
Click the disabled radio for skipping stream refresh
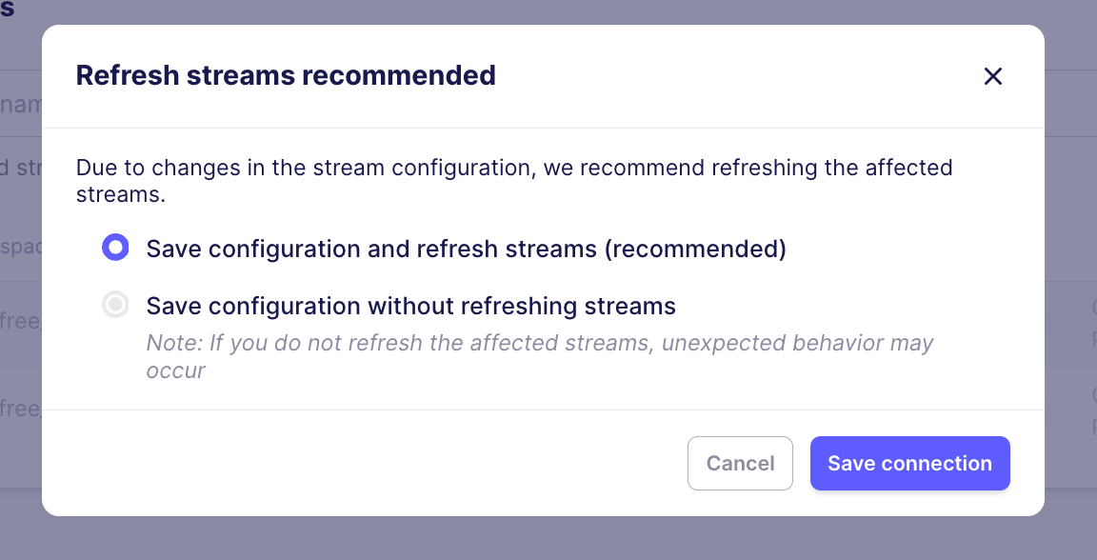(x=115, y=304)
